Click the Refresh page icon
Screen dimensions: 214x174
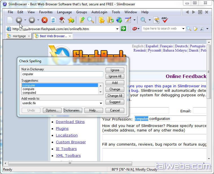(x=53, y=20)
